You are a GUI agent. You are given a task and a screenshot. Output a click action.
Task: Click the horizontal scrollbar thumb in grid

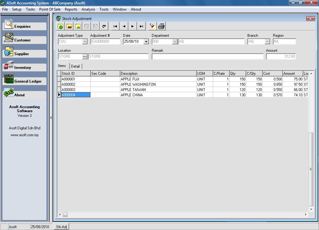tap(65, 214)
